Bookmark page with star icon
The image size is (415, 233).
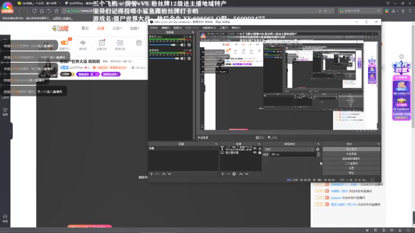click(57, 11)
